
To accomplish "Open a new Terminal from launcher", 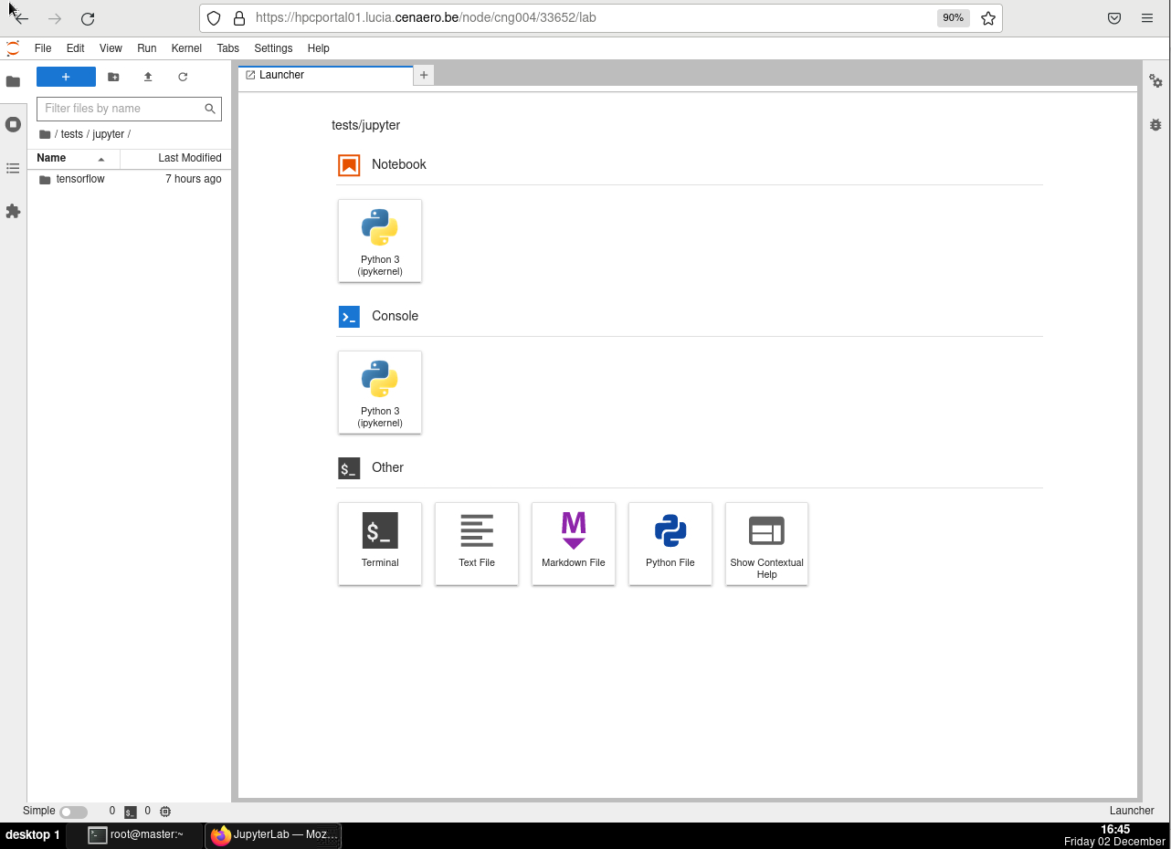I will tap(380, 544).
